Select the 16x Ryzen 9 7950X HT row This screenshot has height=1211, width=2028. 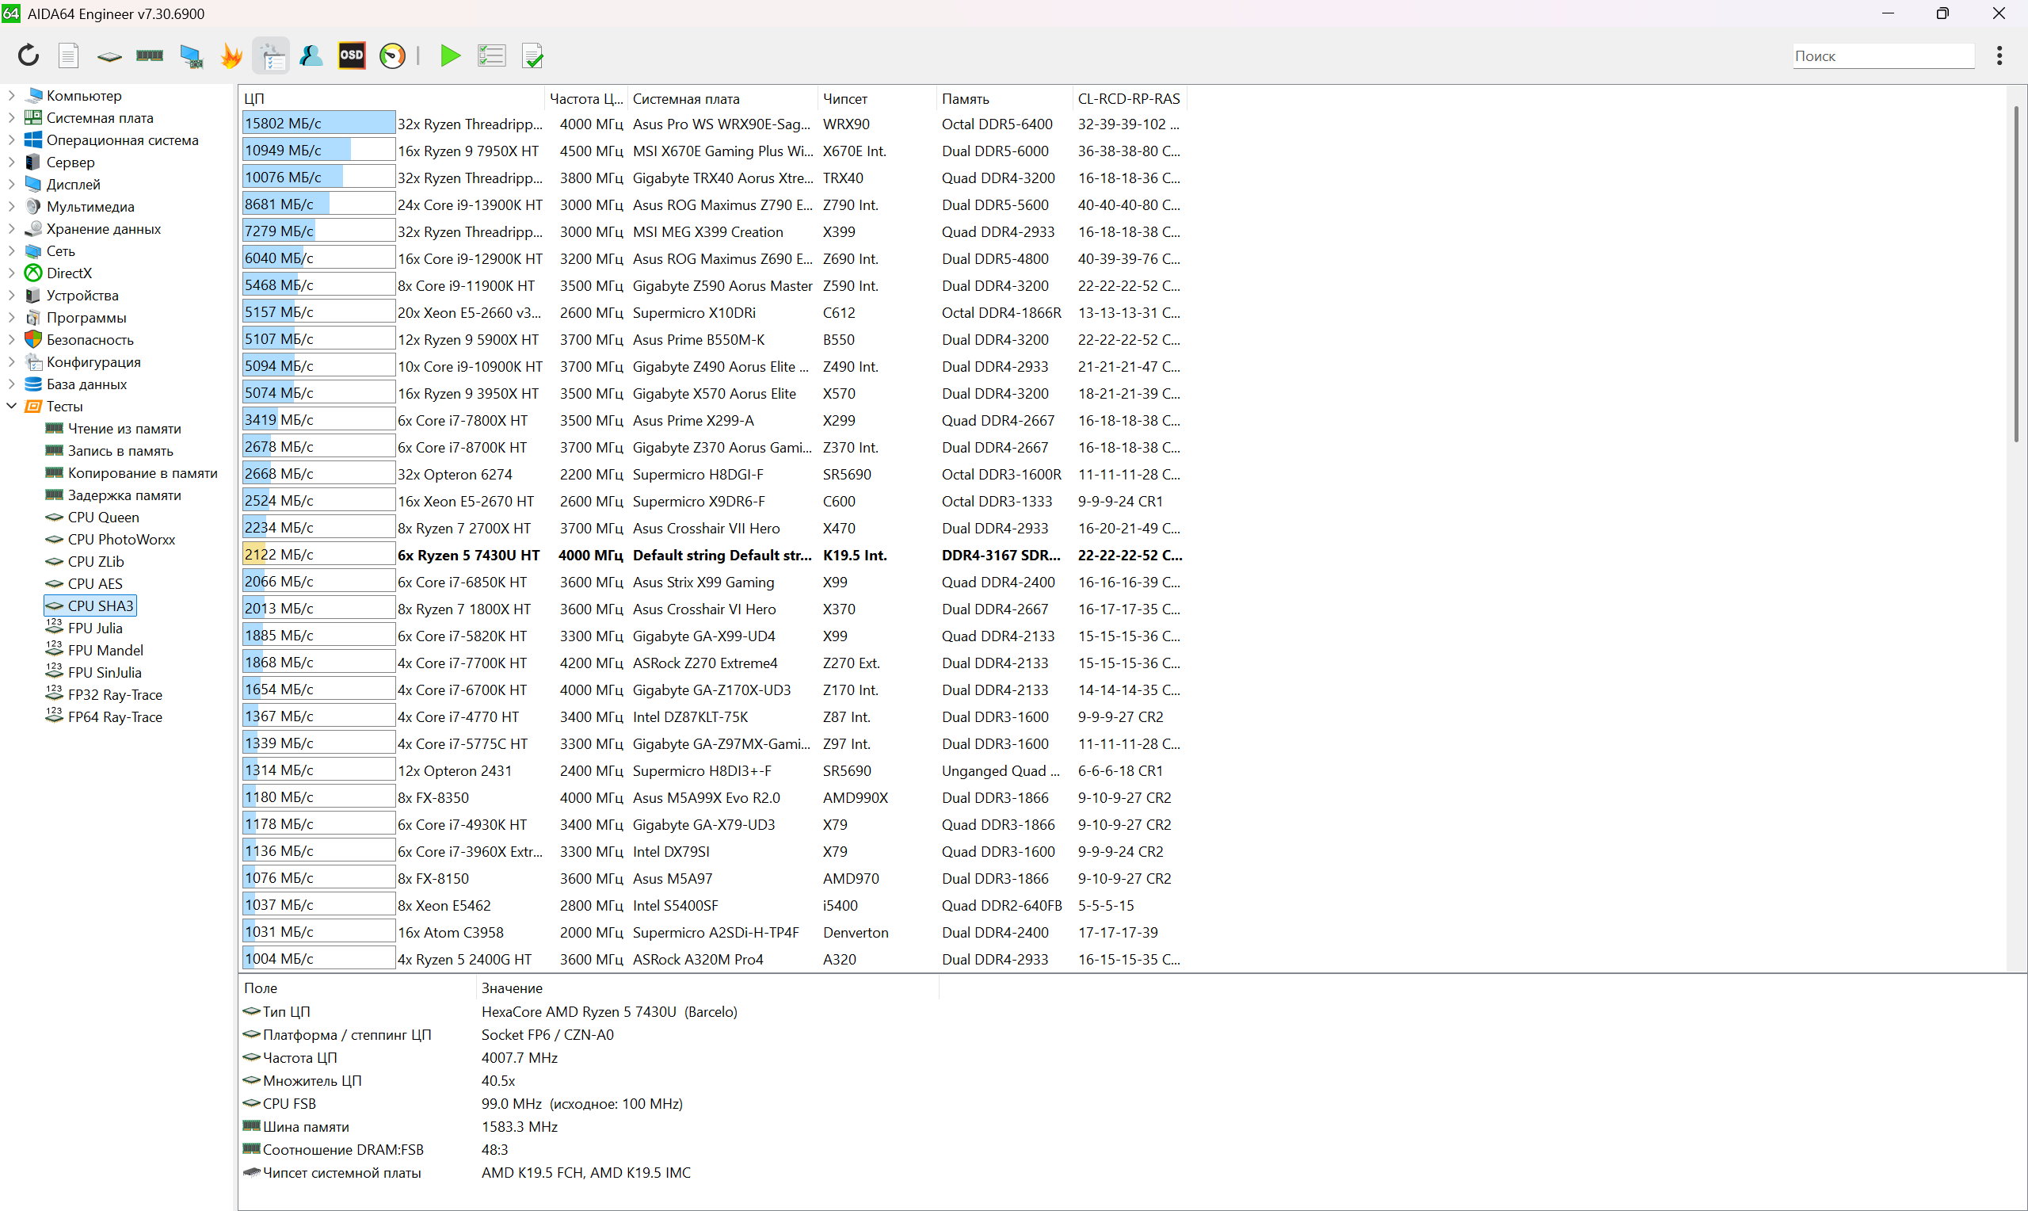click(714, 150)
